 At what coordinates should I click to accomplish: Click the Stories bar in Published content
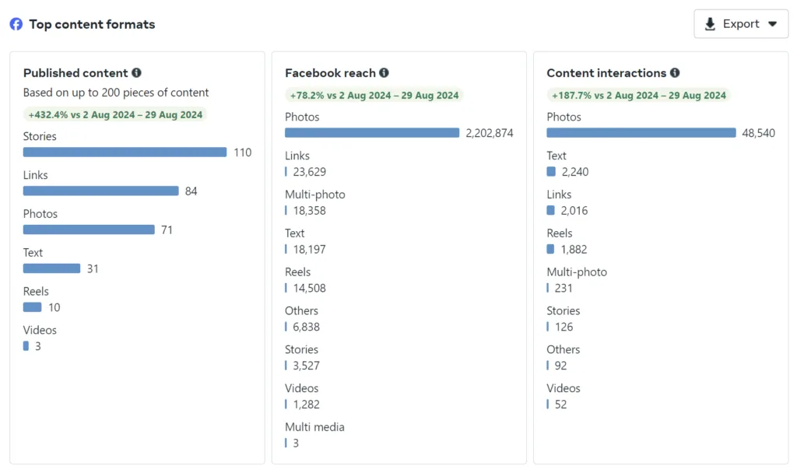point(125,152)
